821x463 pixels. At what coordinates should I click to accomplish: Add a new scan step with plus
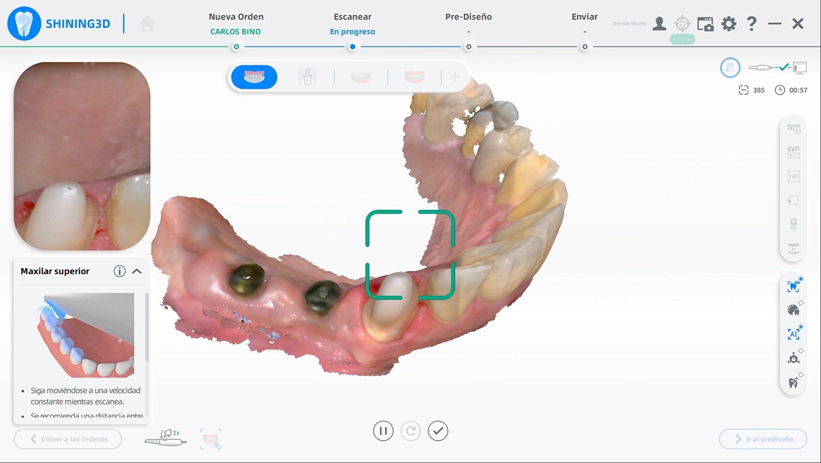pos(455,77)
